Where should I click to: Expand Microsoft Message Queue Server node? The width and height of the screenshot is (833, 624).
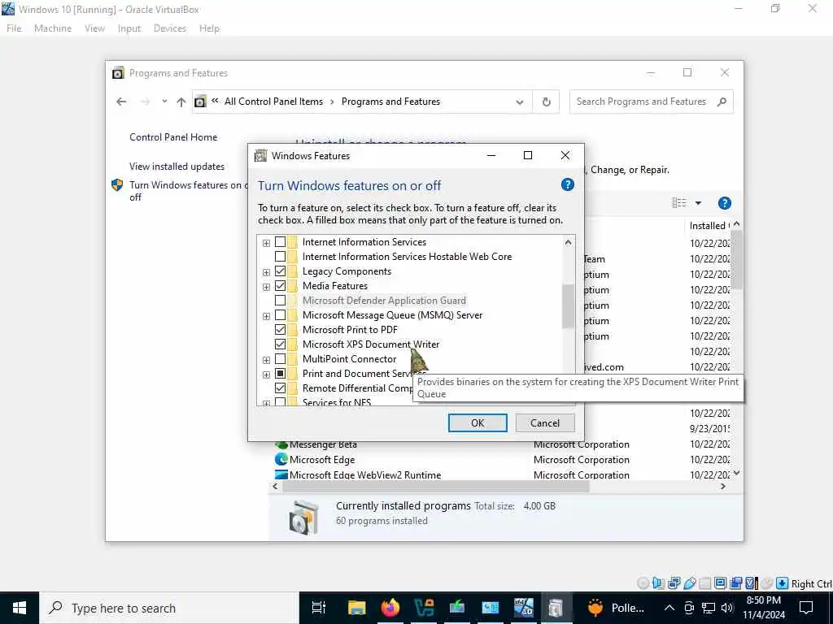tap(266, 316)
